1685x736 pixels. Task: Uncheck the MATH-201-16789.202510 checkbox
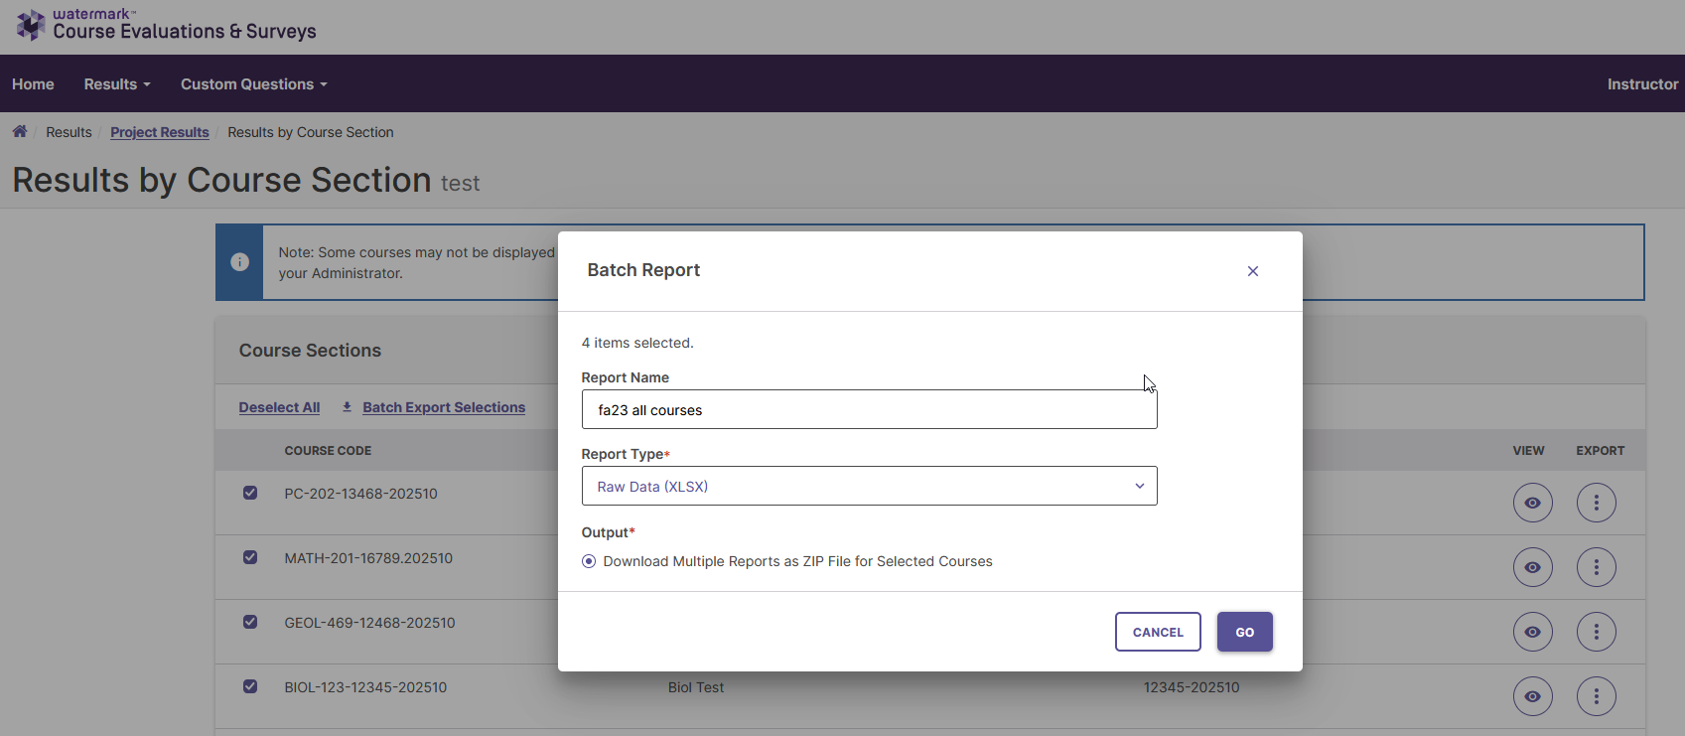(x=250, y=557)
